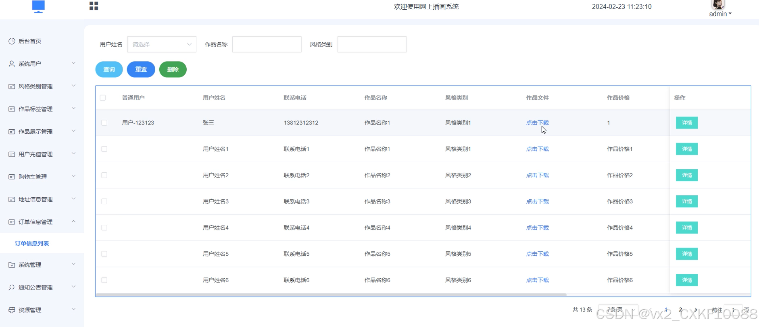Check the row for 张三

104,122
